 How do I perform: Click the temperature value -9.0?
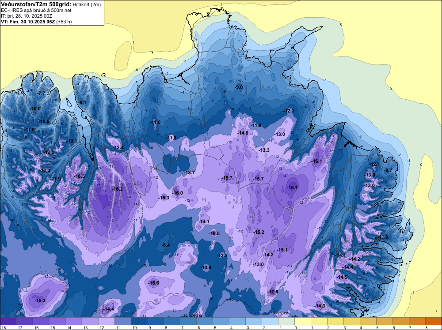coord(239,87)
